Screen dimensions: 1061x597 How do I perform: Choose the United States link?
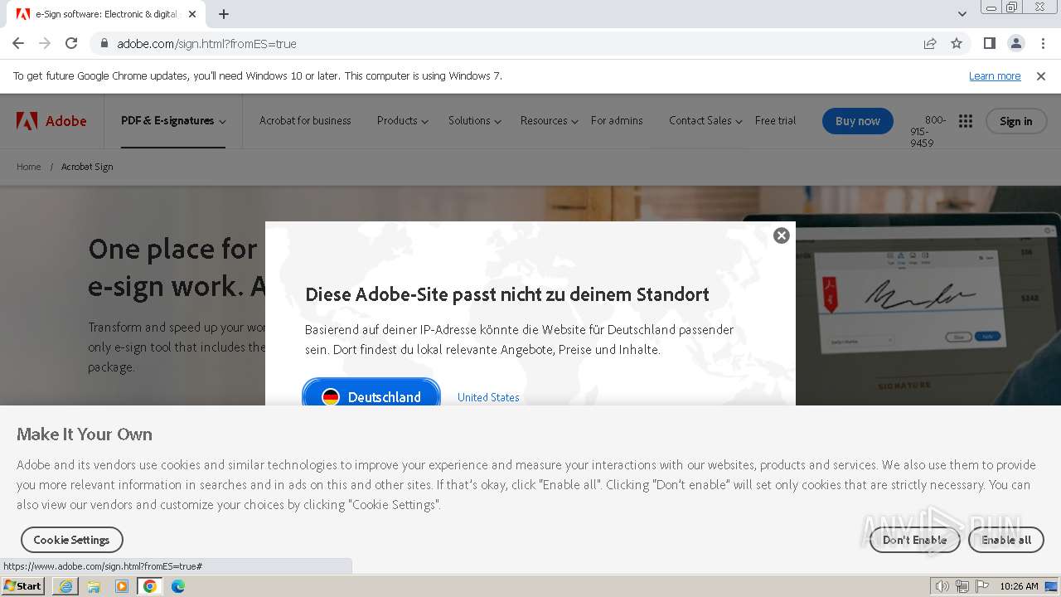pyautogui.click(x=488, y=397)
